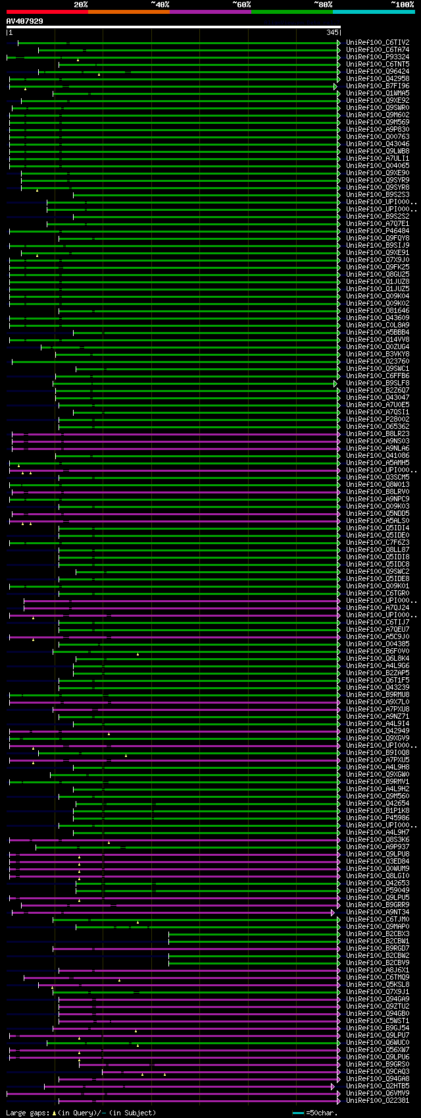Image resolution: width=421 pixels, height=1118 pixels.
Task: Click label UniRef100_B8LRV0
Action: coord(378,491)
